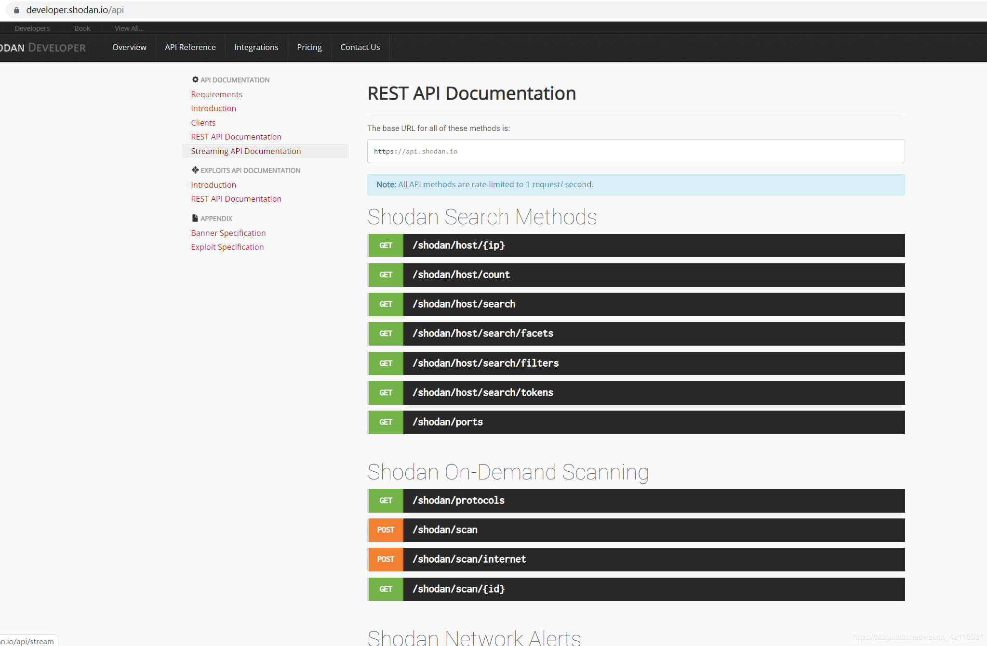
Task: Open the API Reference nav tab
Action: [x=190, y=47]
